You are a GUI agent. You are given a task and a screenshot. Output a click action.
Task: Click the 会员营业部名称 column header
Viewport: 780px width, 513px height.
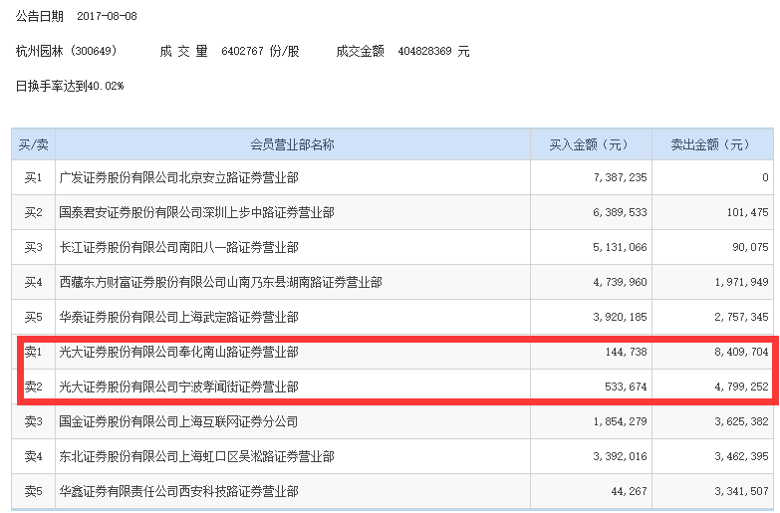tap(293, 144)
